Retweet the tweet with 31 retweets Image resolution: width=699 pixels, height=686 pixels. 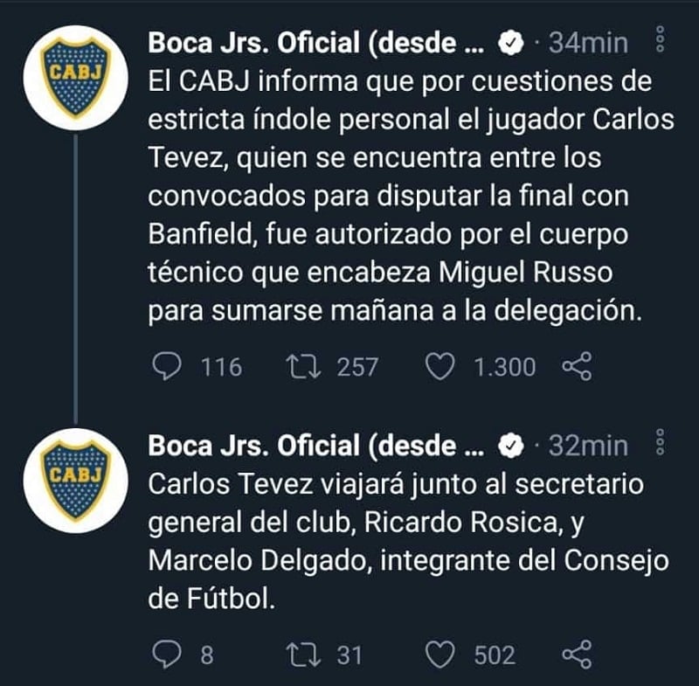click(305, 655)
